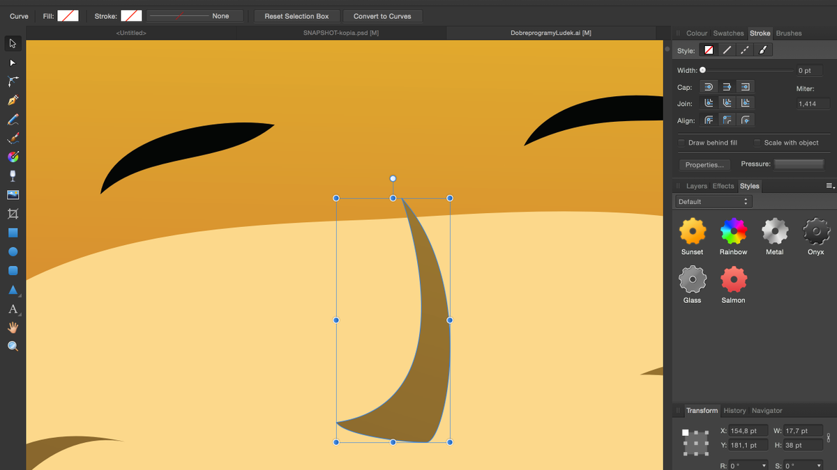Screen dimensions: 837x470
Task: Set stroke style to dashed line
Action: click(745, 50)
